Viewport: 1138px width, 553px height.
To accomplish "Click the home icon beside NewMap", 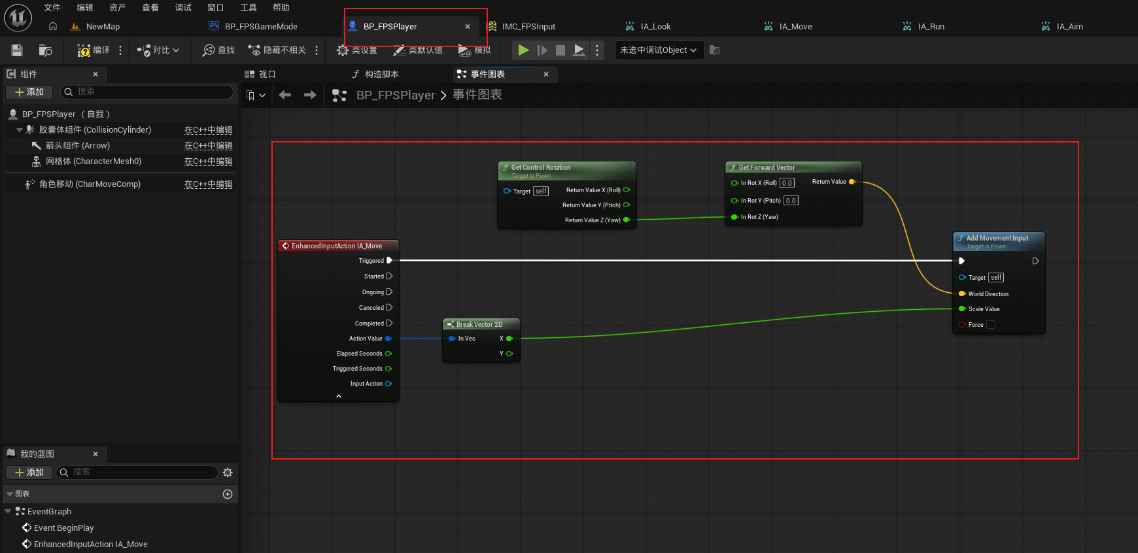I will coord(53,26).
